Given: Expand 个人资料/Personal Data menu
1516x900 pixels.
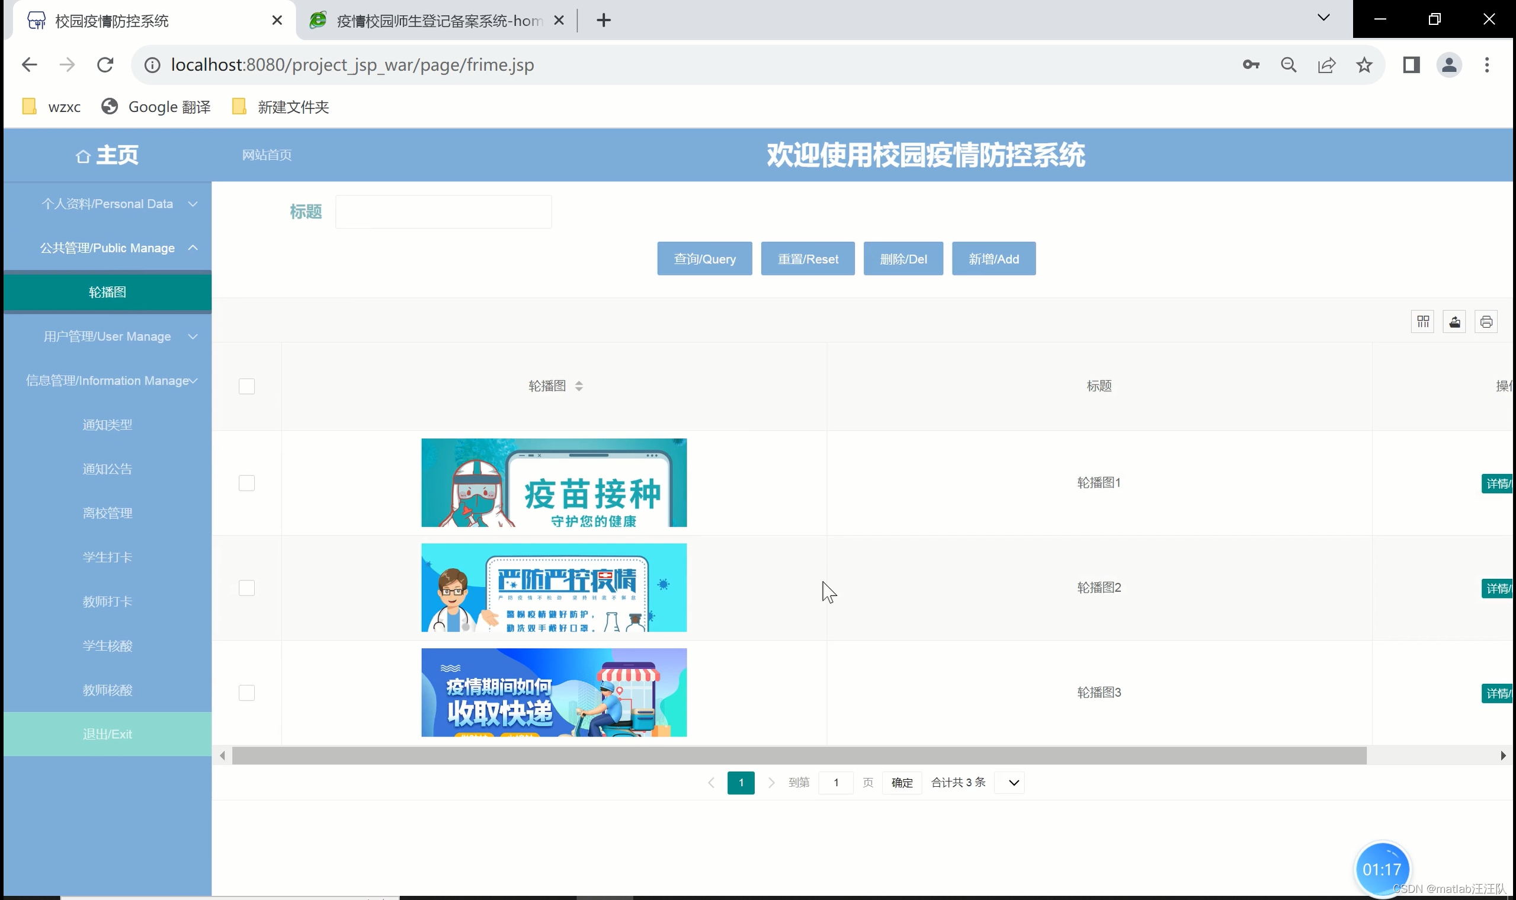Looking at the screenshot, I should click(x=107, y=204).
